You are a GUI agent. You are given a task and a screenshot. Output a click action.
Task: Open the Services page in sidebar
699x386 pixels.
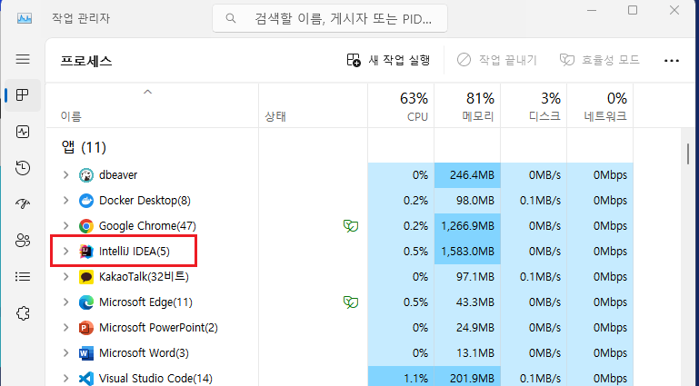click(23, 313)
